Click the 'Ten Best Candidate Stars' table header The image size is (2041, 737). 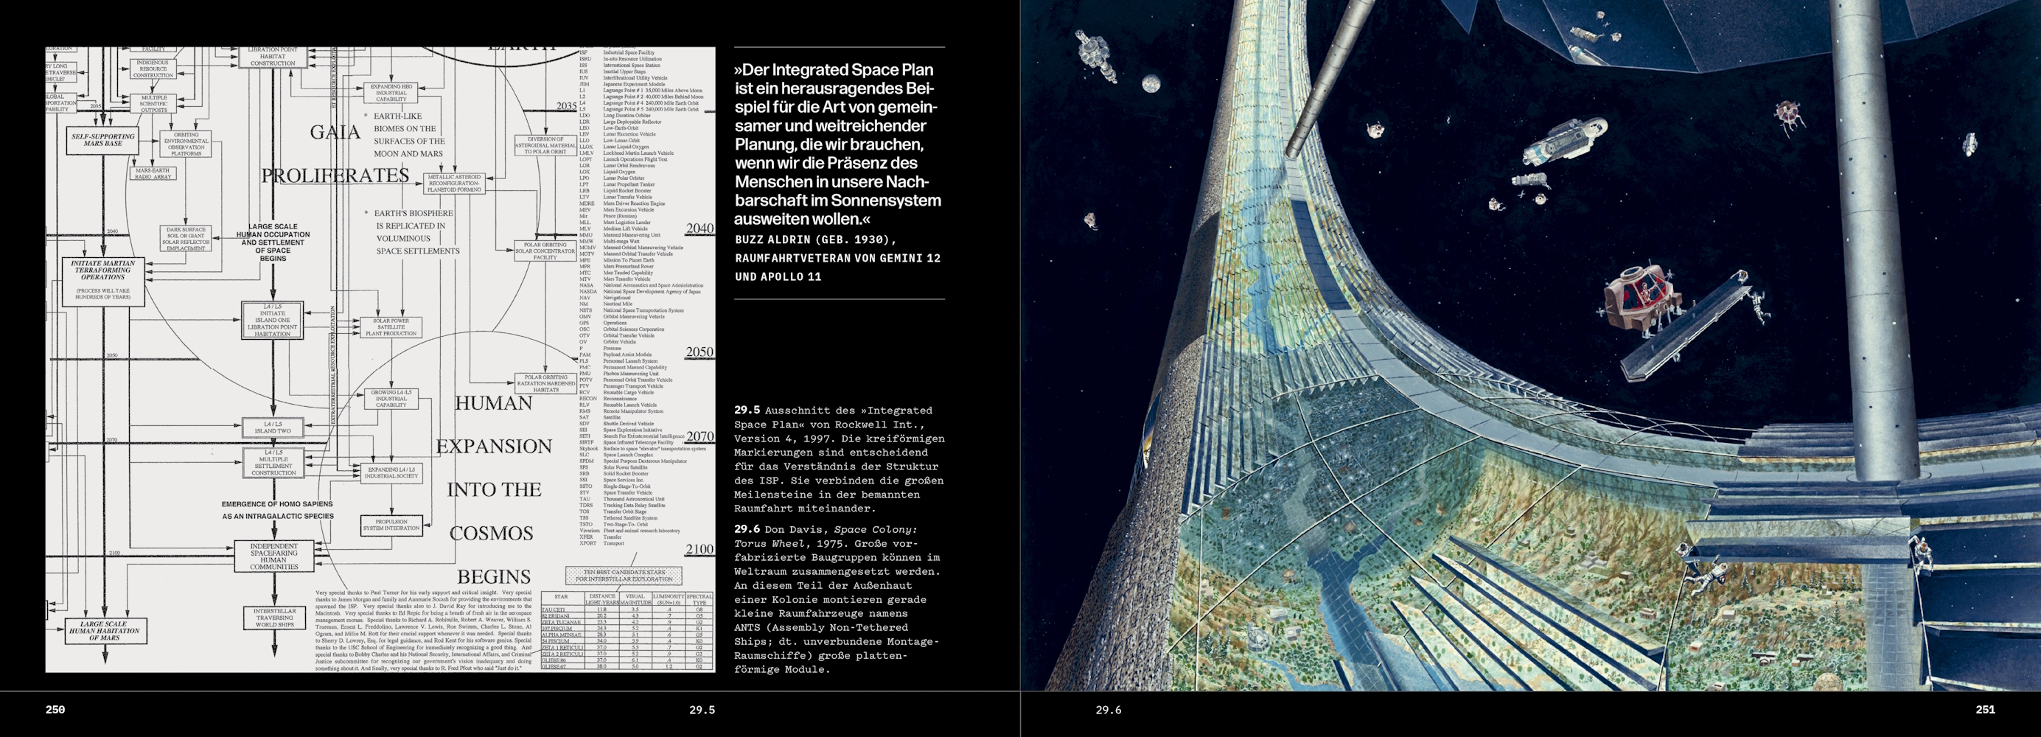click(624, 576)
